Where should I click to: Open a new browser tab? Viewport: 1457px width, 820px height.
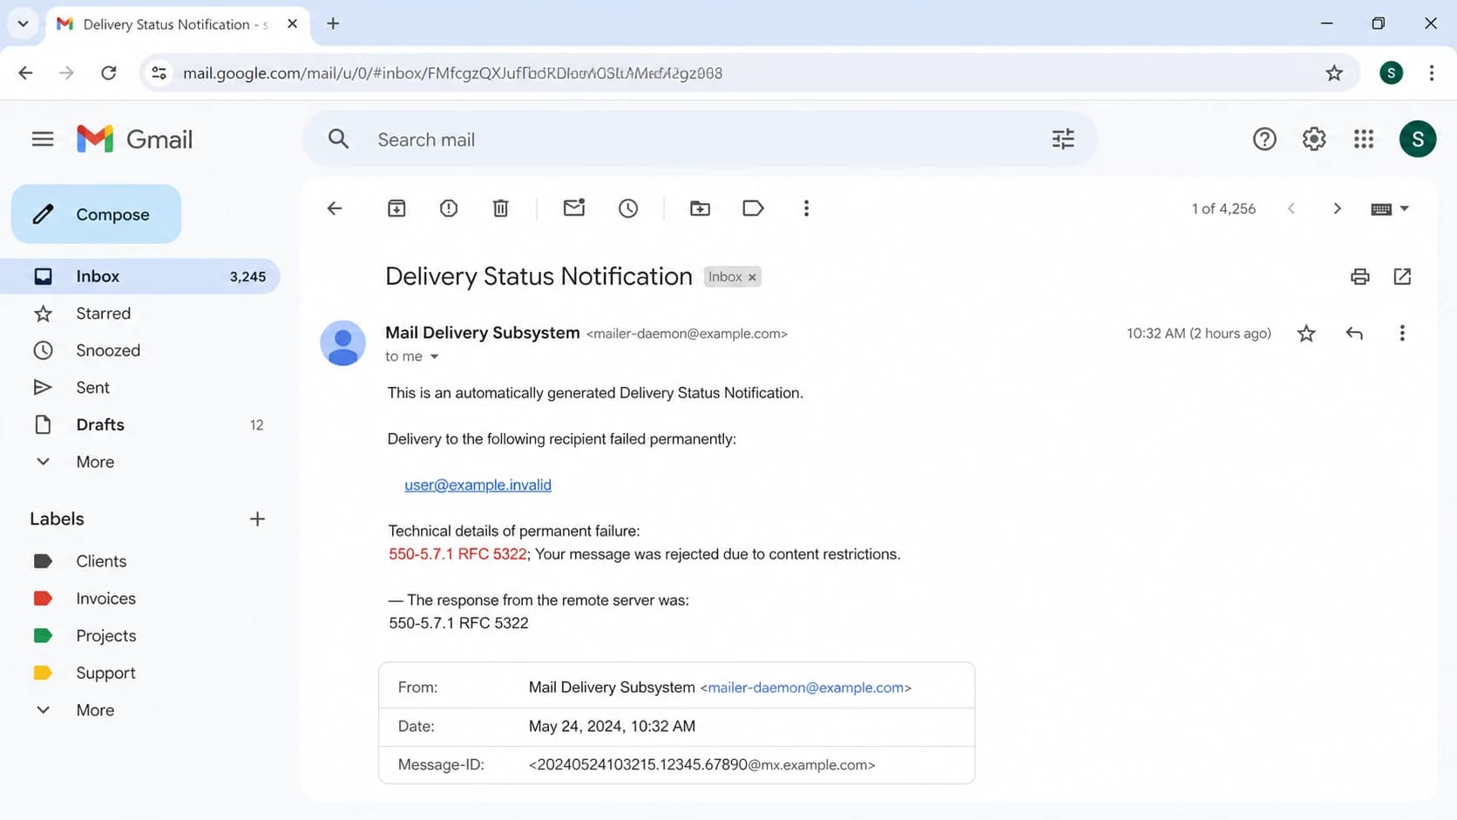333,24
